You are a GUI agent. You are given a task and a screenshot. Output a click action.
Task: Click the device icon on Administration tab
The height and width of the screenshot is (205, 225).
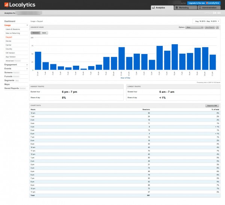tap(200, 8)
